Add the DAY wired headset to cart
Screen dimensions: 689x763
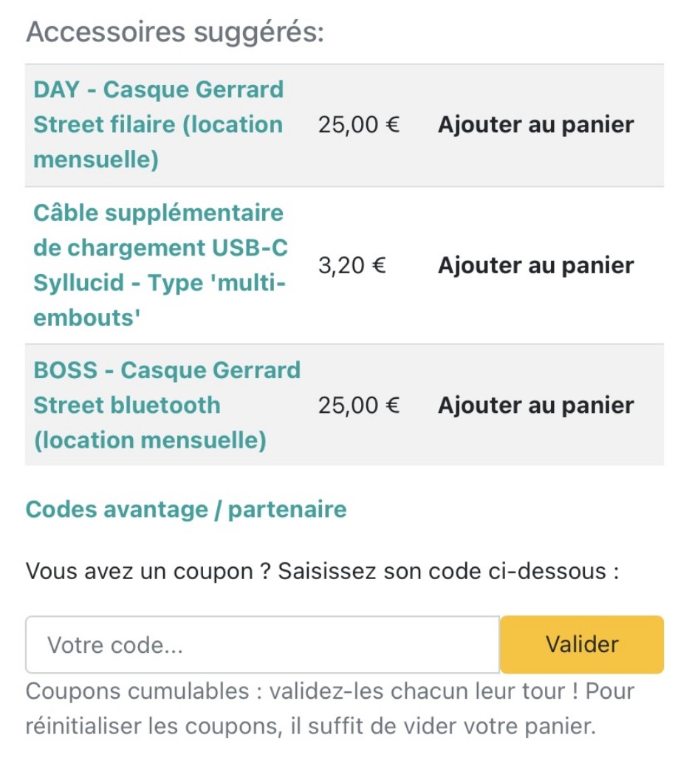tap(535, 125)
